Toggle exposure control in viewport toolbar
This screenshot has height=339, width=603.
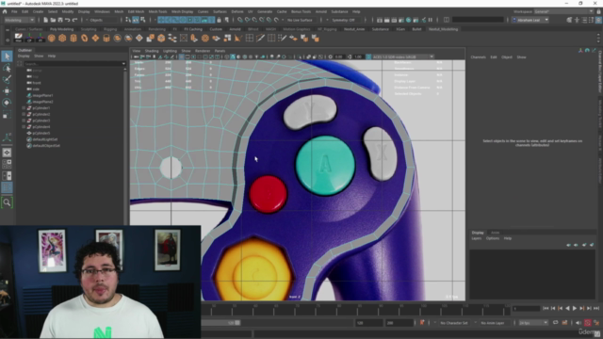(331, 56)
